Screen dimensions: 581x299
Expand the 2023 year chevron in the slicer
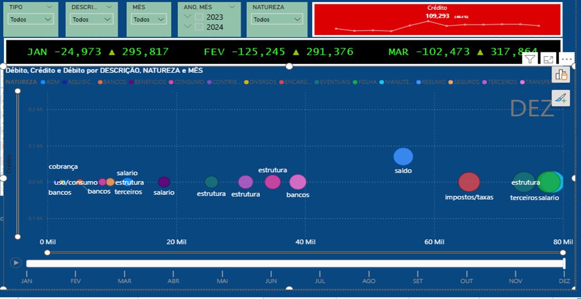(x=187, y=17)
